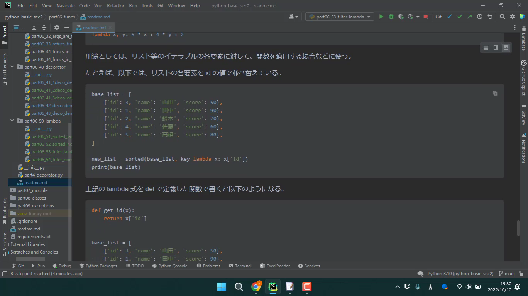The height and width of the screenshot is (296, 528).
Task: Open Google Chrome from the Windows taskbar
Action: 256,287
